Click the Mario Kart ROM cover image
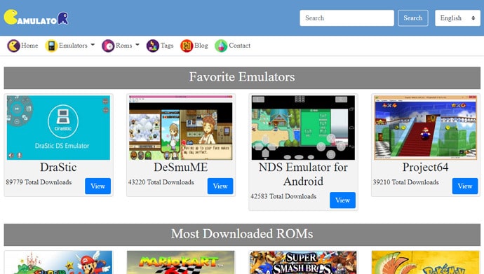 pos(180,262)
